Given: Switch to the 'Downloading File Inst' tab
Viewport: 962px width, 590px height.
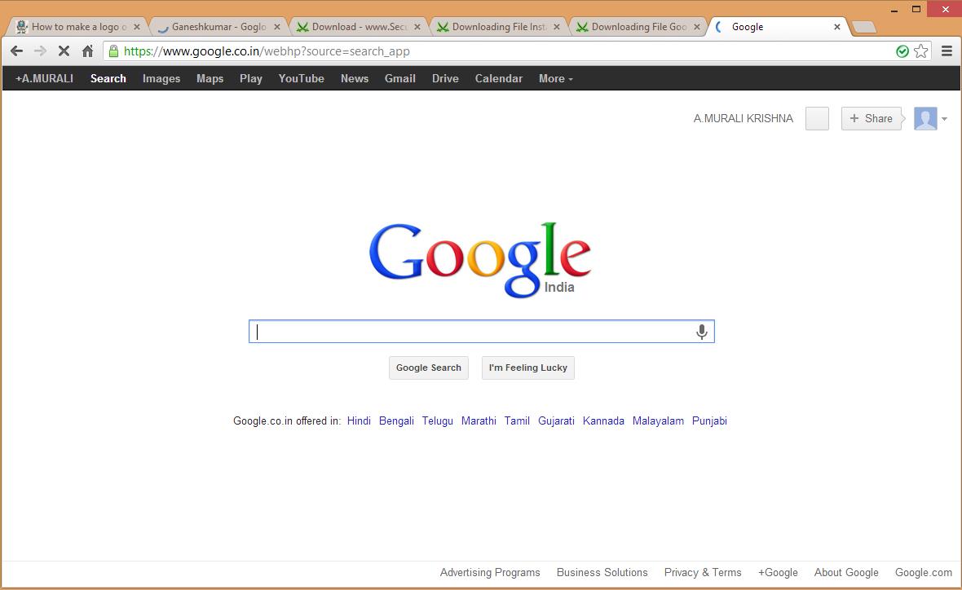Looking at the screenshot, I should (498, 27).
